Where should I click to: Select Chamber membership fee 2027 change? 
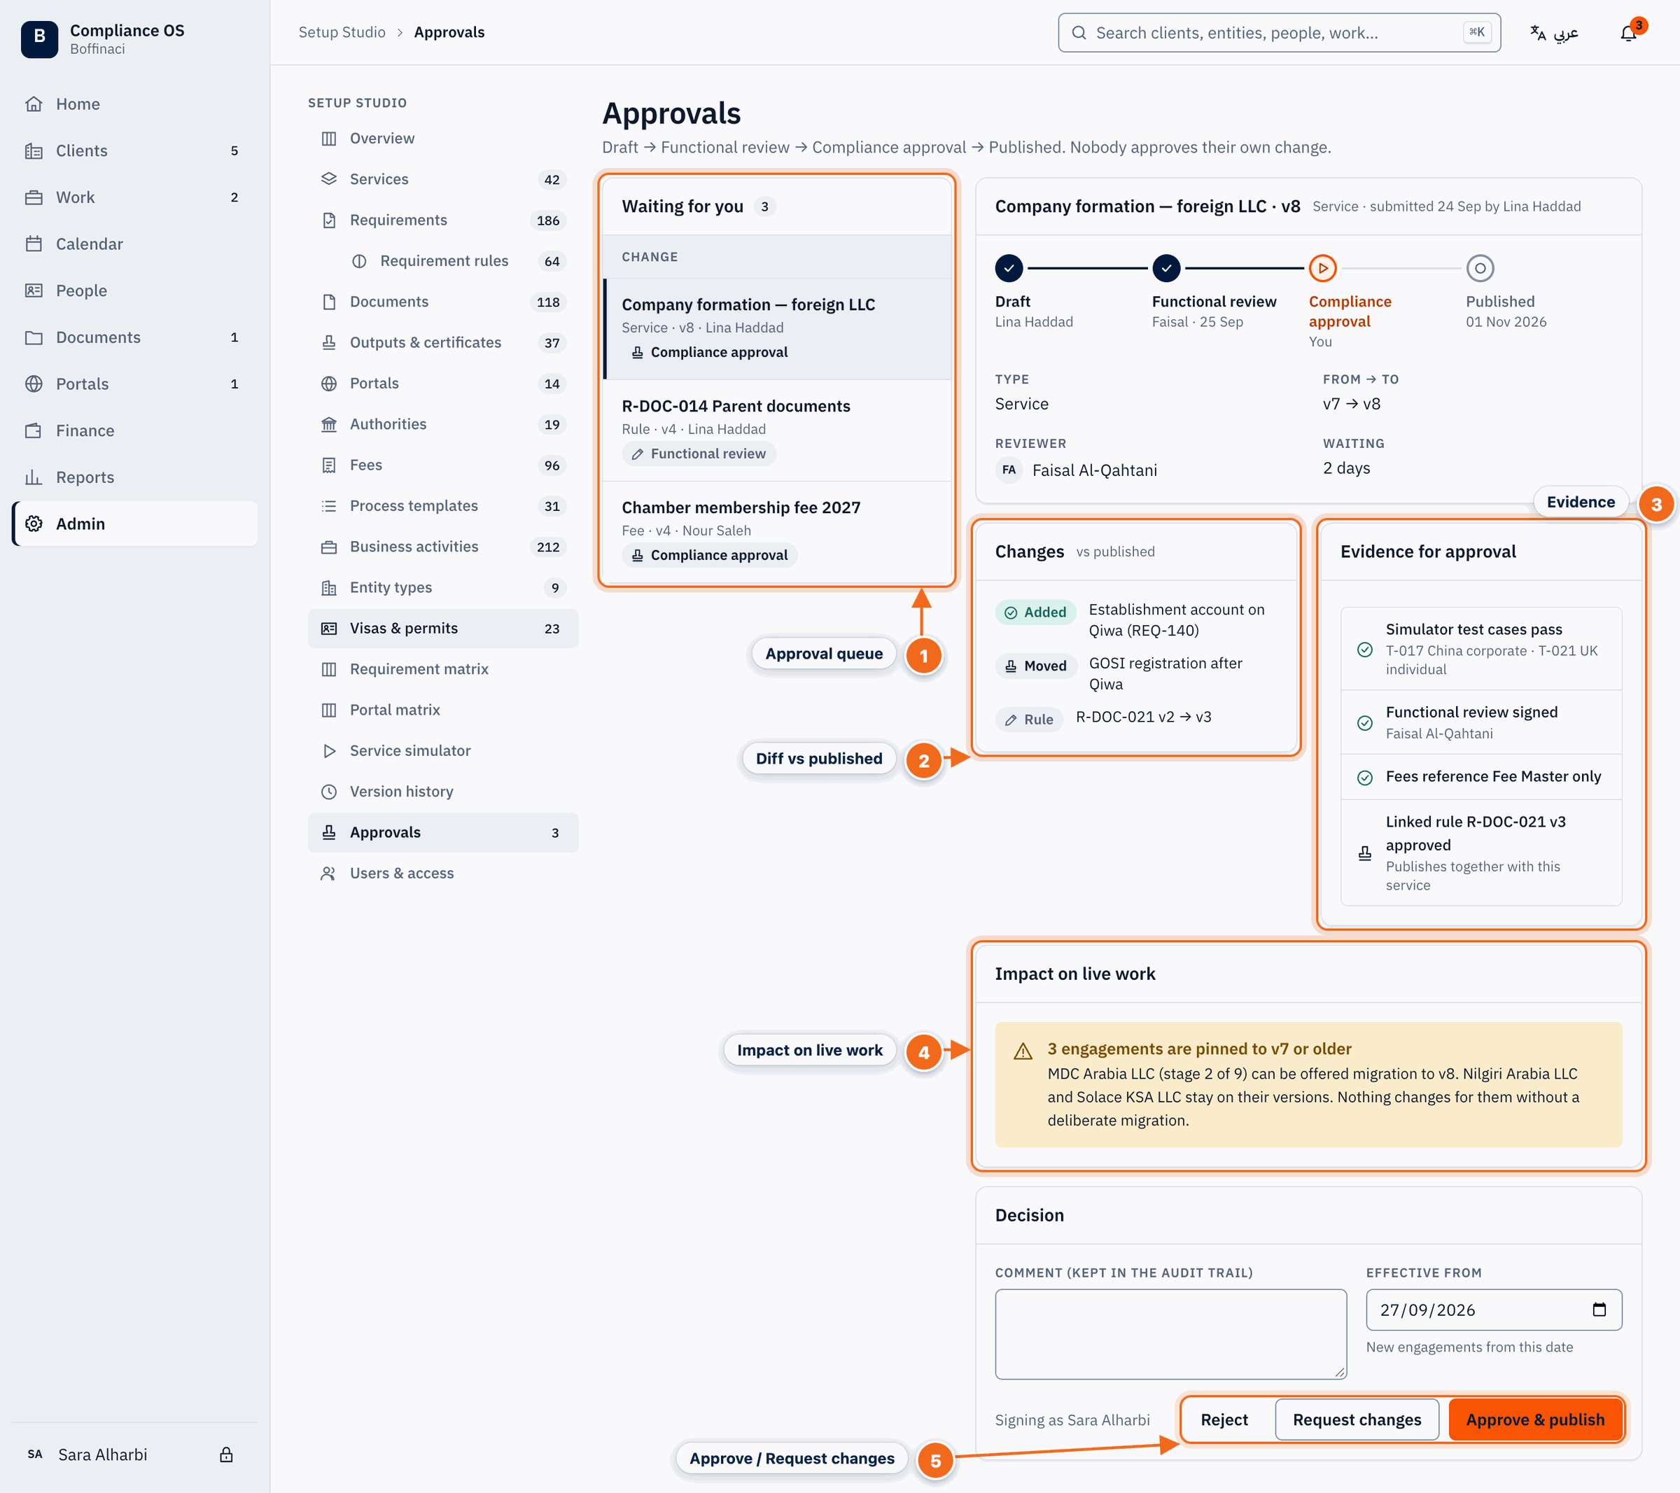[777, 532]
